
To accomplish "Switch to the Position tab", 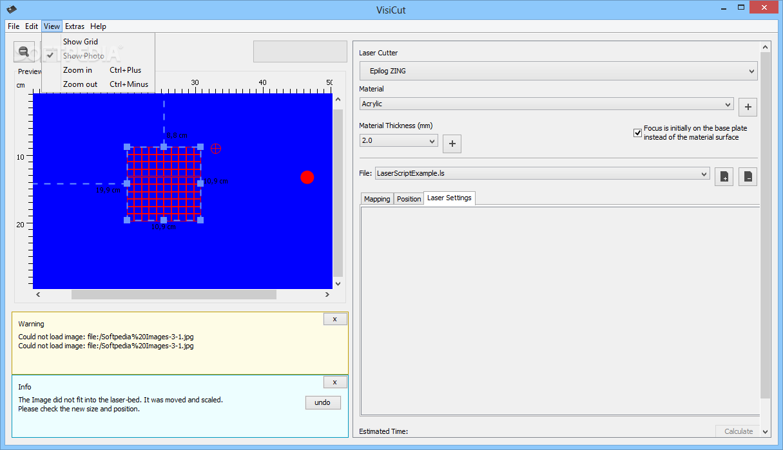I will [409, 199].
